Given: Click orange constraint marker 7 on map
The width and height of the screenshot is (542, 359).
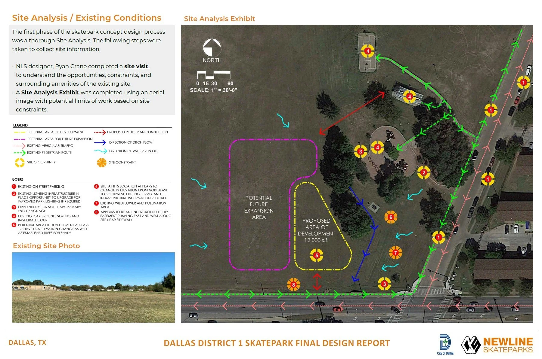Looking at the screenshot, I should [x=395, y=253].
